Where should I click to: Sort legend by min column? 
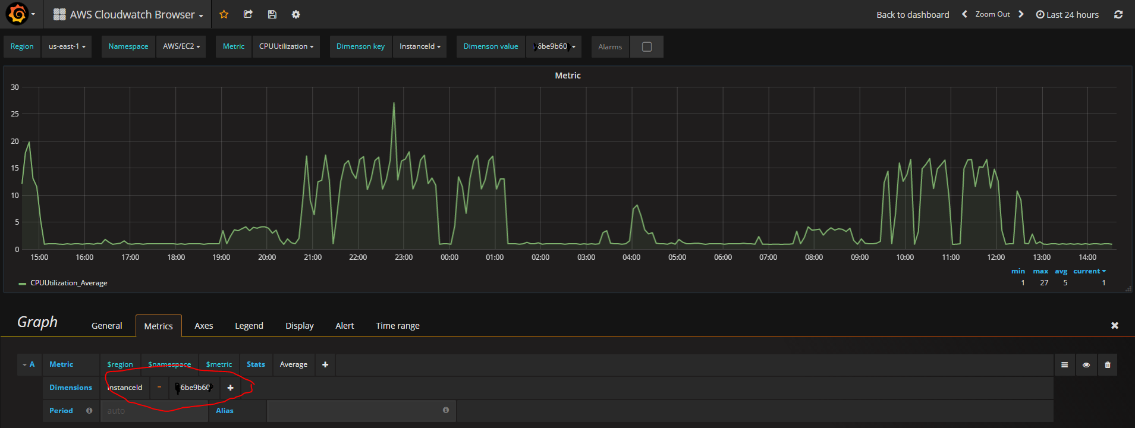click(1018, 271)
